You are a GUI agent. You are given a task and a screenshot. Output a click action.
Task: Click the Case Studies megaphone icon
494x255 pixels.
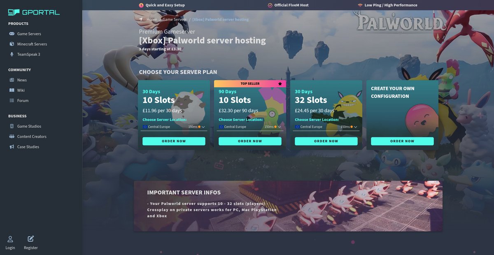click(12, 147)
